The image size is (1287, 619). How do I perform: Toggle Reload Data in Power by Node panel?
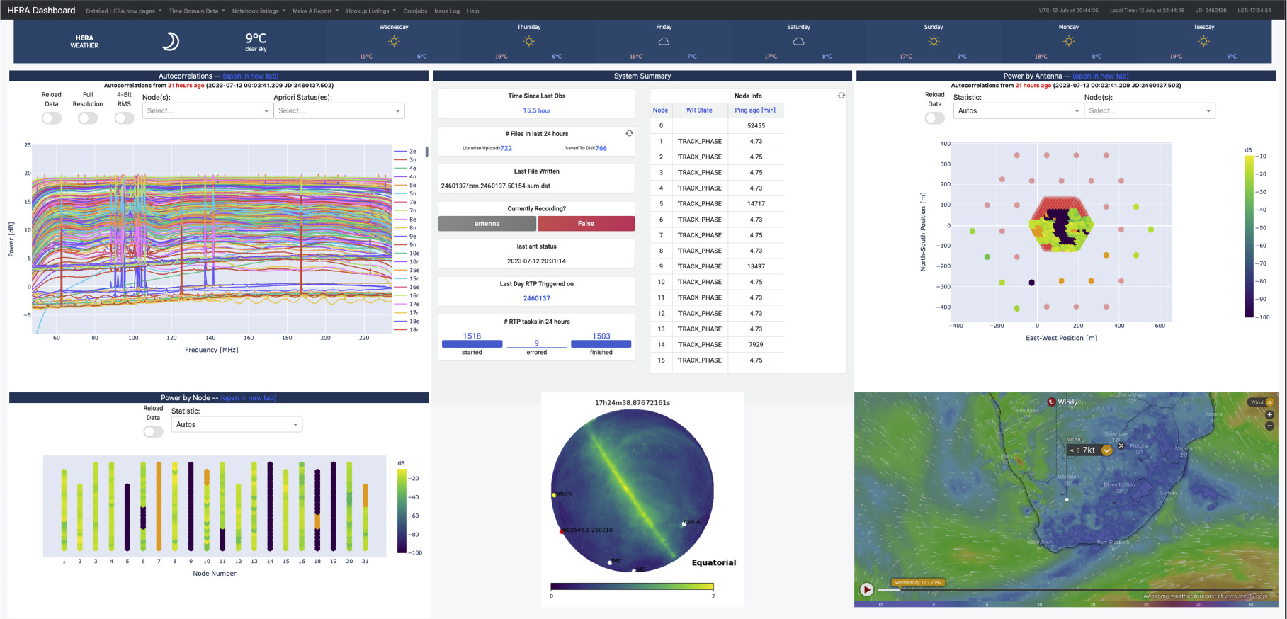pos(153,431)
